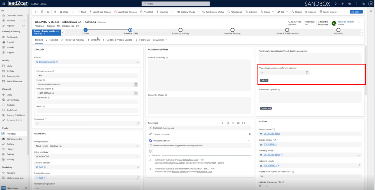Click the bookmark icon in CasovaOsa timeline
Image resolution: width=375 pixels, height=190 pixels.
pyautogui.click(x=228, y=123)
